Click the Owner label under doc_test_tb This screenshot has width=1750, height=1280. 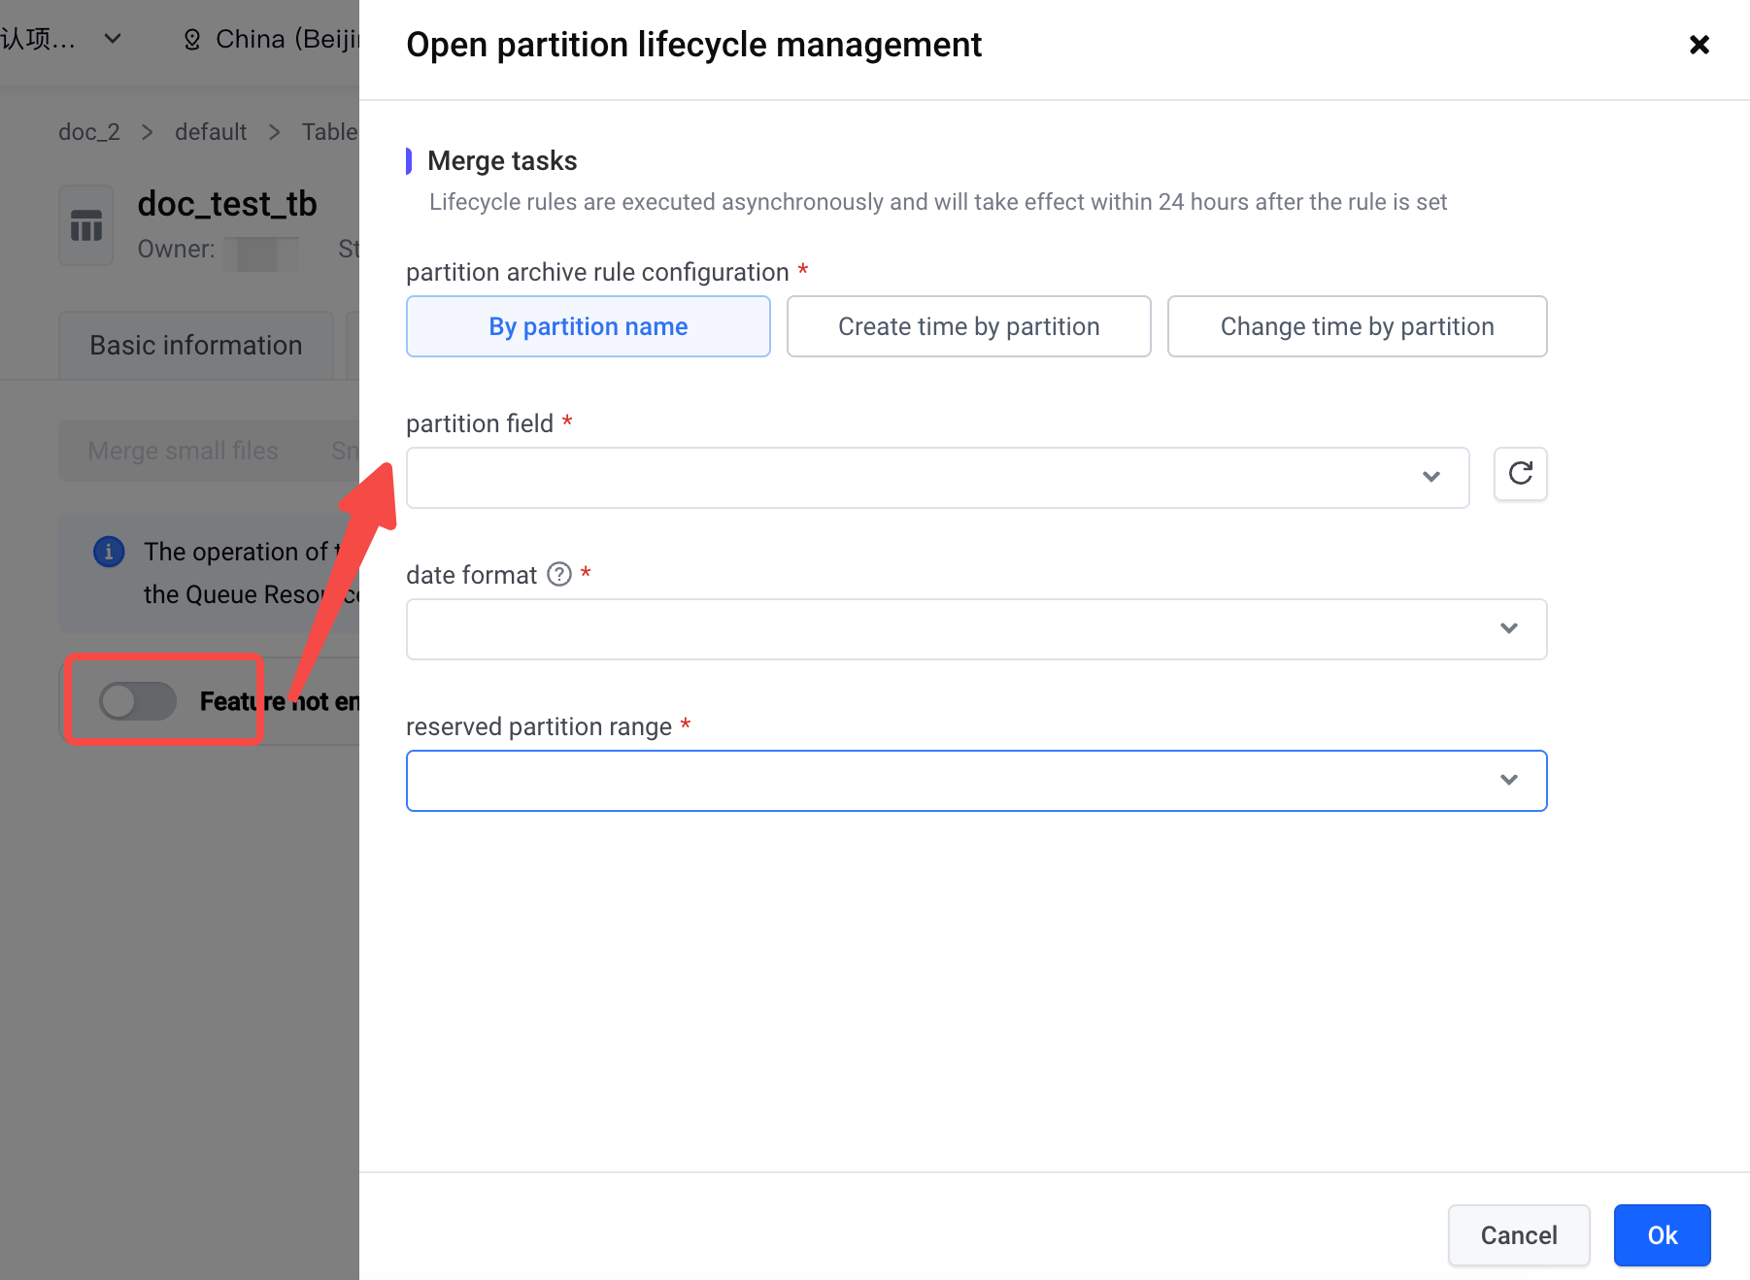[176, 249]
